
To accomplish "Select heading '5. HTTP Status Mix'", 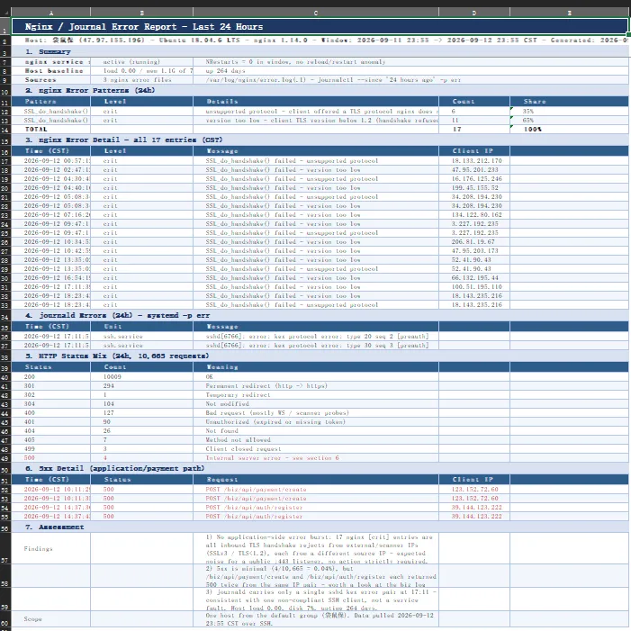I will pyautogui.click(x=320, y=356).
